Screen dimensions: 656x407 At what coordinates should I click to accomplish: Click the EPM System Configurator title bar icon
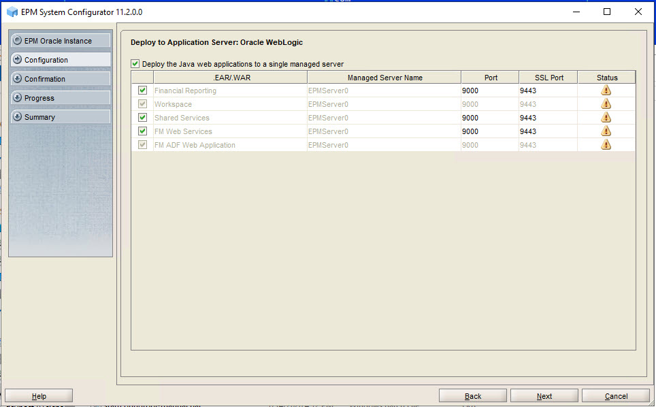point(12,12)
